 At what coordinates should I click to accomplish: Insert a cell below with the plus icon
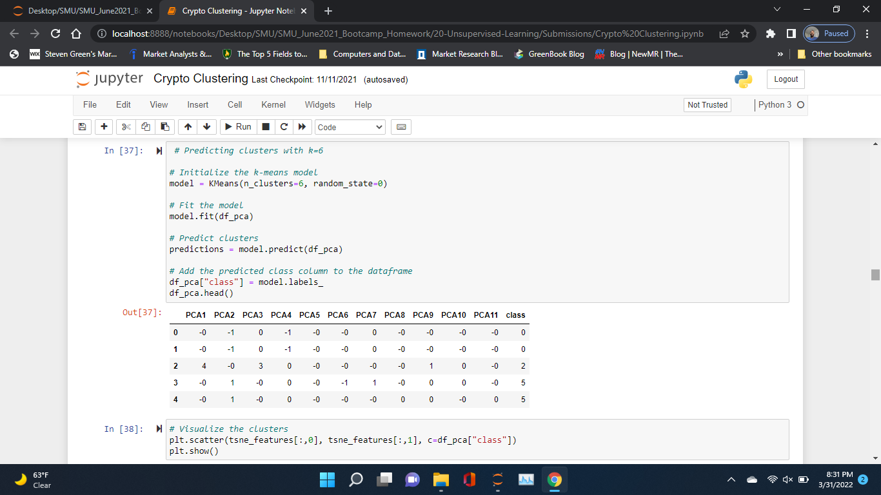(104, 127)
